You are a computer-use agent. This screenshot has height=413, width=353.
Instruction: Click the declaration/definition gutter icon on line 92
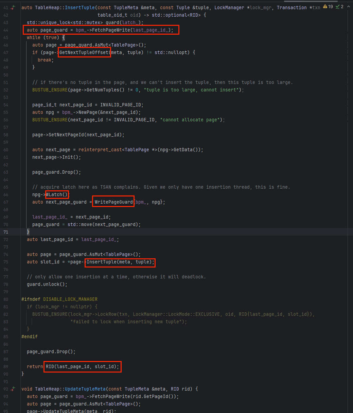[x=13, y=389]
